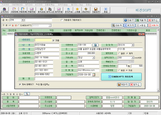Viewport: 161px width, 115px height.
Task: Click the 미수금 200,000 field
Action: [86, 53]
